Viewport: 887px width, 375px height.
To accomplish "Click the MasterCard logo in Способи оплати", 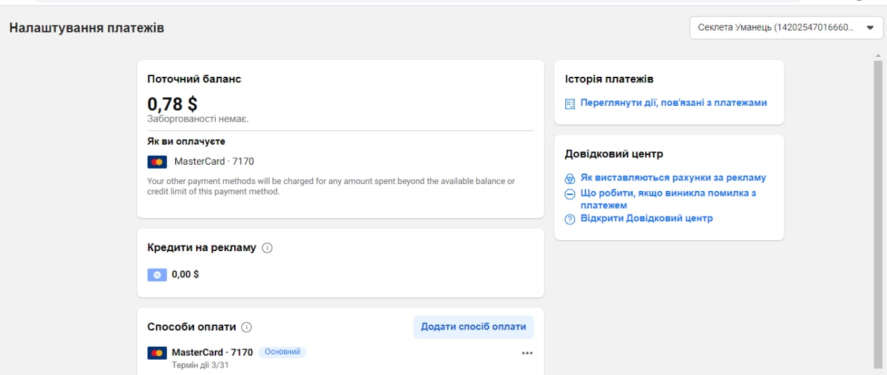I will point(157,353).
